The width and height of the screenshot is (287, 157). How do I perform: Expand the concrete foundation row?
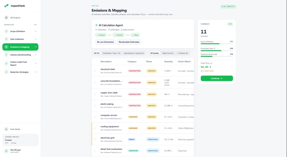[95, 82]
